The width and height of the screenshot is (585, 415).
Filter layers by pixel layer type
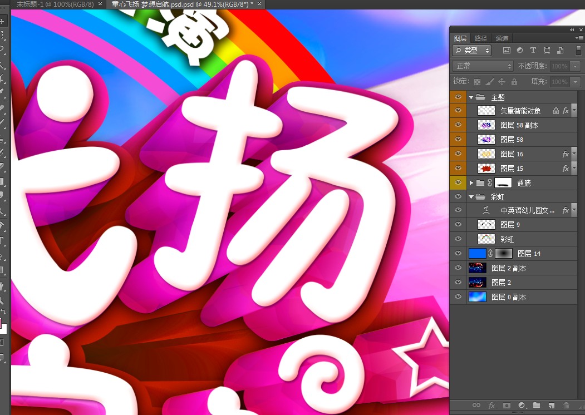[507, 50]
